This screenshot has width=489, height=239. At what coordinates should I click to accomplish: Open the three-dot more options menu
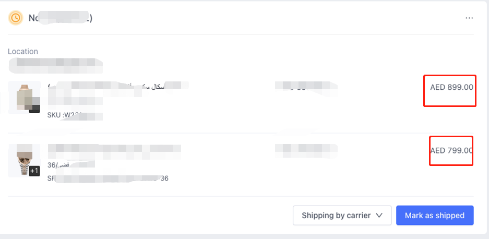point(469,18)
